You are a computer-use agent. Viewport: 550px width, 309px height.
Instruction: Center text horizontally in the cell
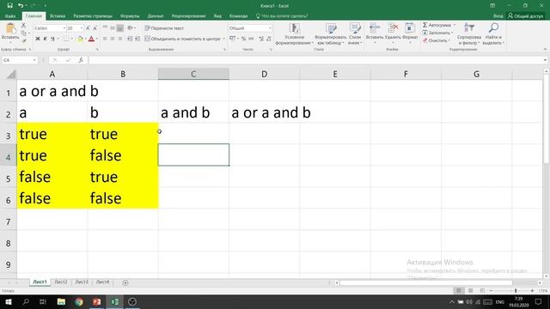[113, 39]
